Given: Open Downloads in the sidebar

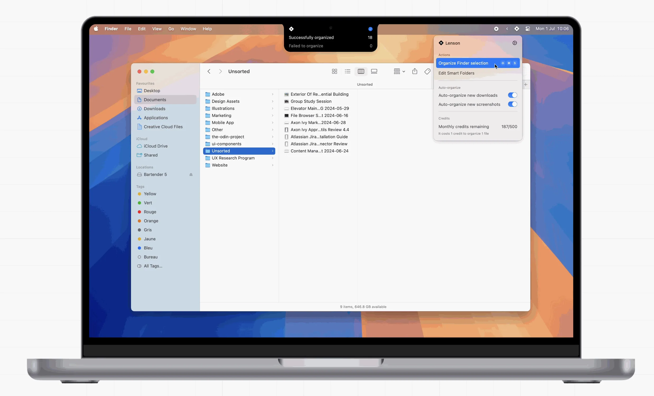Looking at the screenshot, I should [x=165, y=109].
